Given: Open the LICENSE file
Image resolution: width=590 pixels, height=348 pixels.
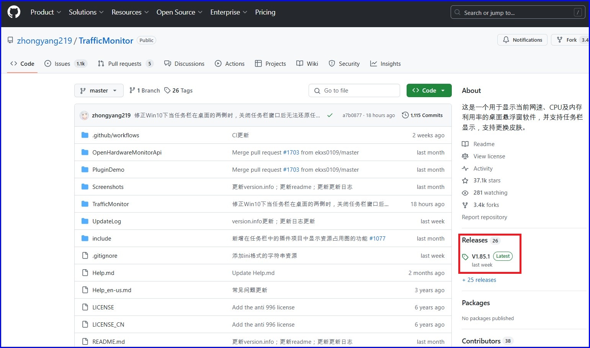Looking at the screenshot, I should click(x=103, y=307).
